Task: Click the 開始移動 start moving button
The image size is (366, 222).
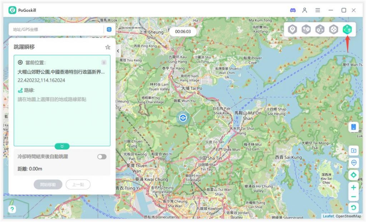Action: point(48,185)
